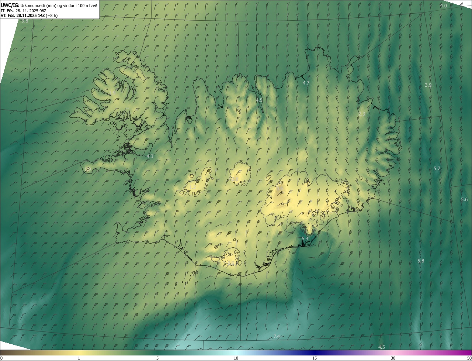Click the 5.6 value label on the map

pyautogui.click(x=464, y=199)
